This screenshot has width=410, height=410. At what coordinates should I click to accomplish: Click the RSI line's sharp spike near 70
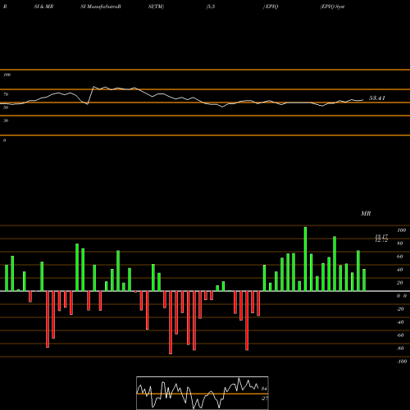point(93,87)
